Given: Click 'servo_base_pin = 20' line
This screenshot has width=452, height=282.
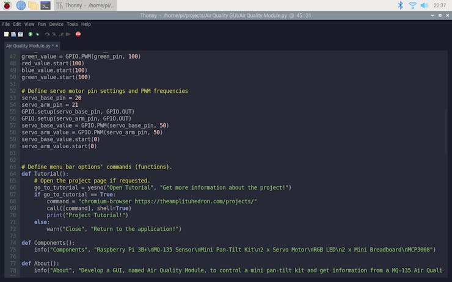Looking at the screenshot, I should 51,98.
